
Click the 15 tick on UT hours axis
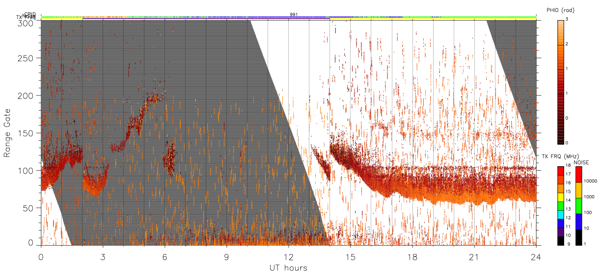pos(351,256)
